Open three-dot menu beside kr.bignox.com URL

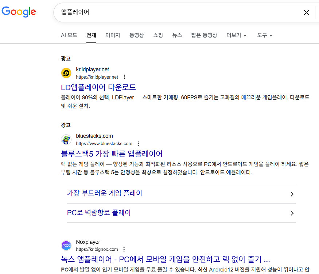click(124, 250)
